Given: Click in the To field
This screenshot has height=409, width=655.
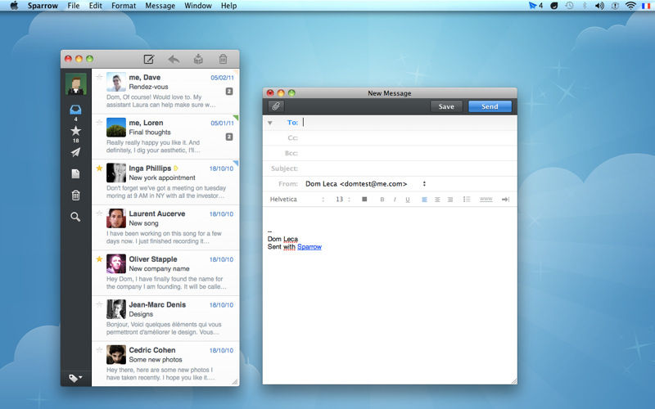Looking at the screenshot, I should (x=409, y=122).
